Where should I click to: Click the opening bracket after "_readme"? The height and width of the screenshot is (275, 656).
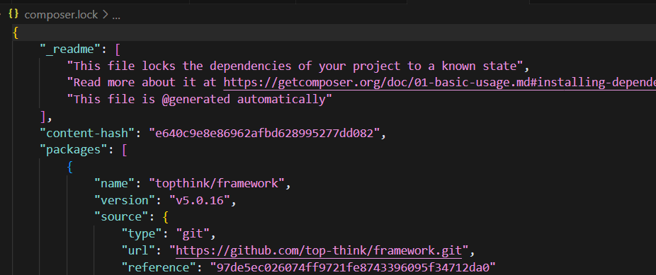coord(118,49)
